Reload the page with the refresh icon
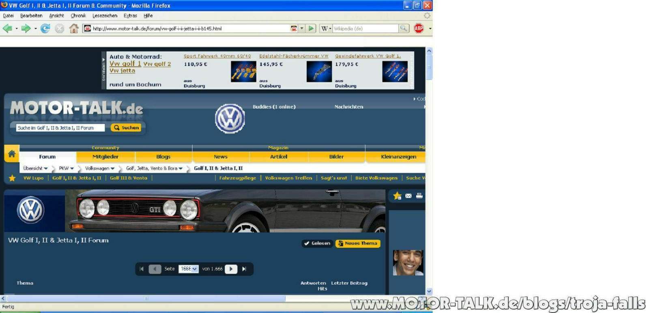Image resolution: width=649 pixels, height=313 pixels. coord(45,28)
